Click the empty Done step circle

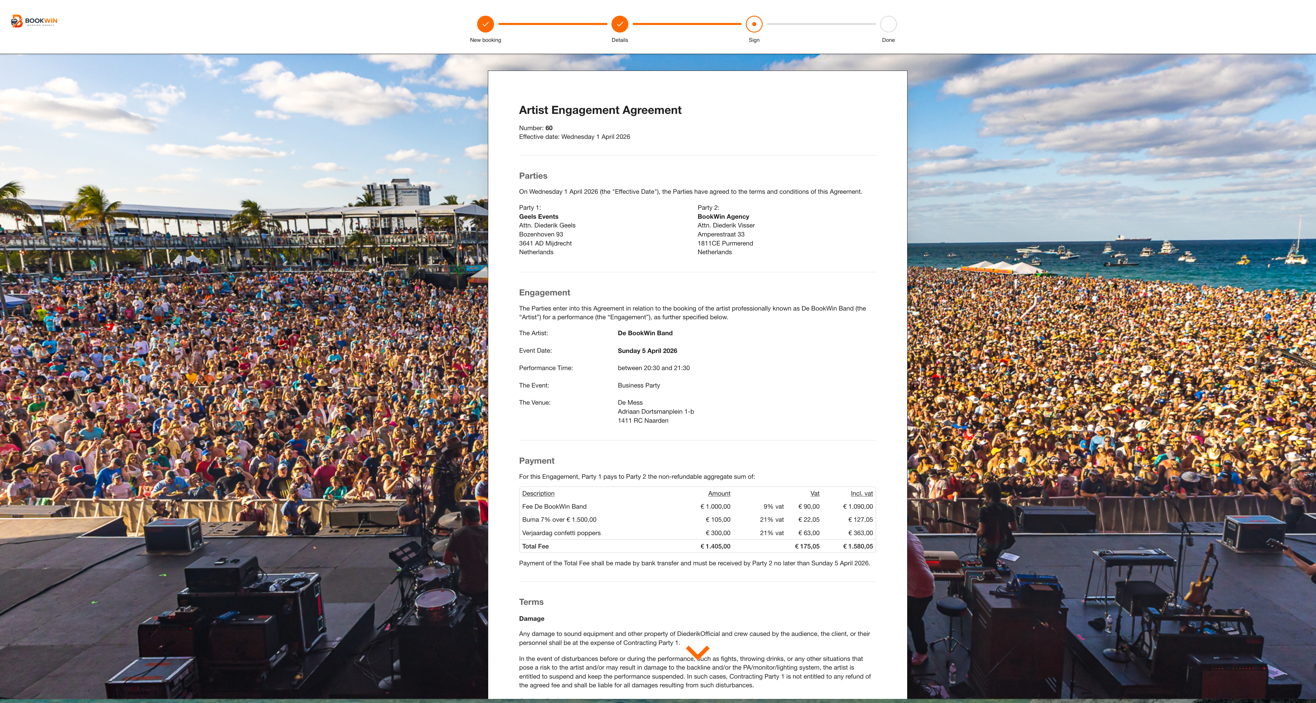(x=888, y=24)
